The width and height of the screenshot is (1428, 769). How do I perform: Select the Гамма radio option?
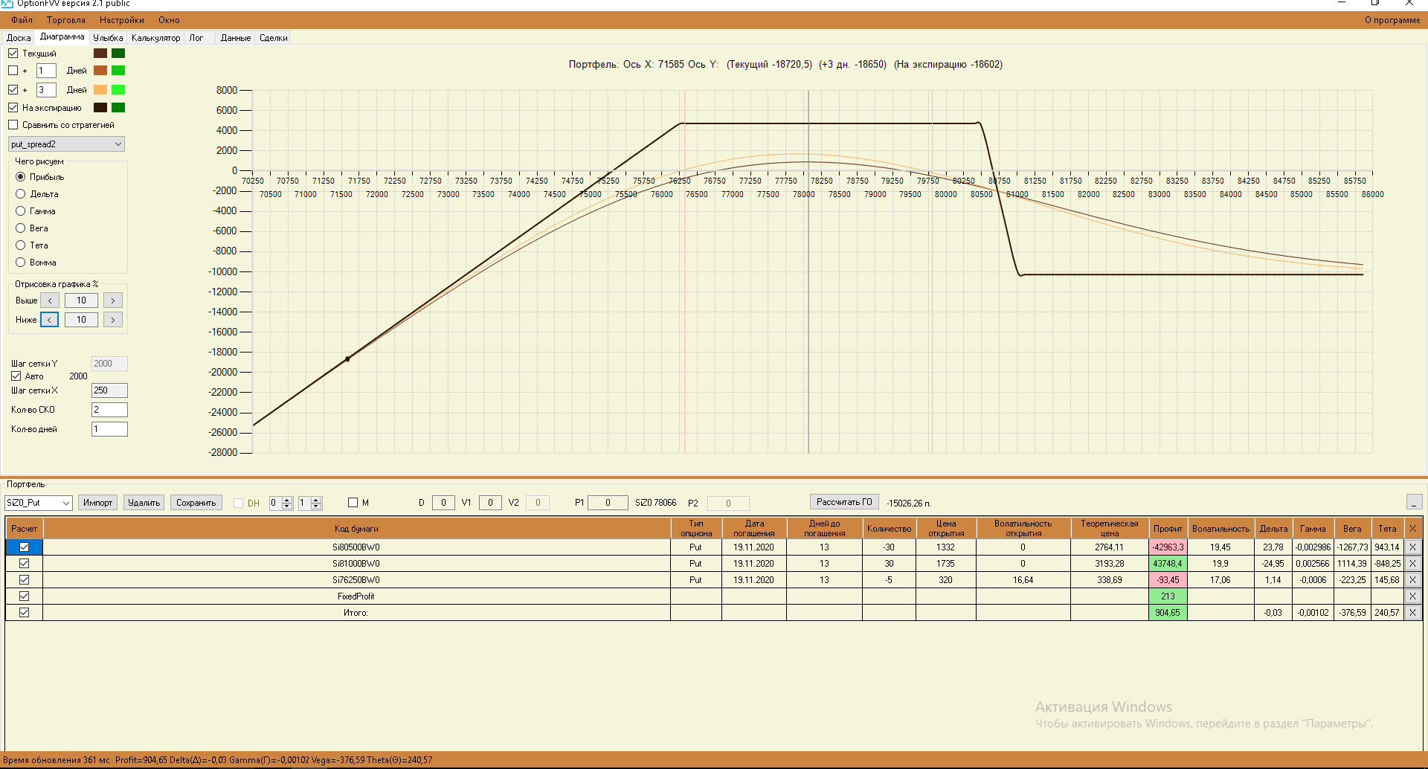point(21,211)
